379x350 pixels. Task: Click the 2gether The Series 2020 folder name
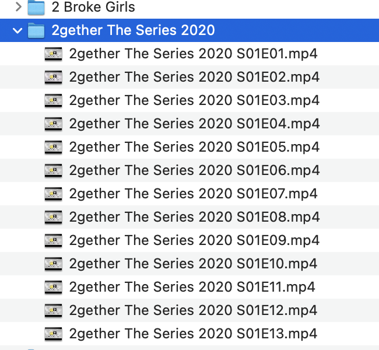point(133,30)
